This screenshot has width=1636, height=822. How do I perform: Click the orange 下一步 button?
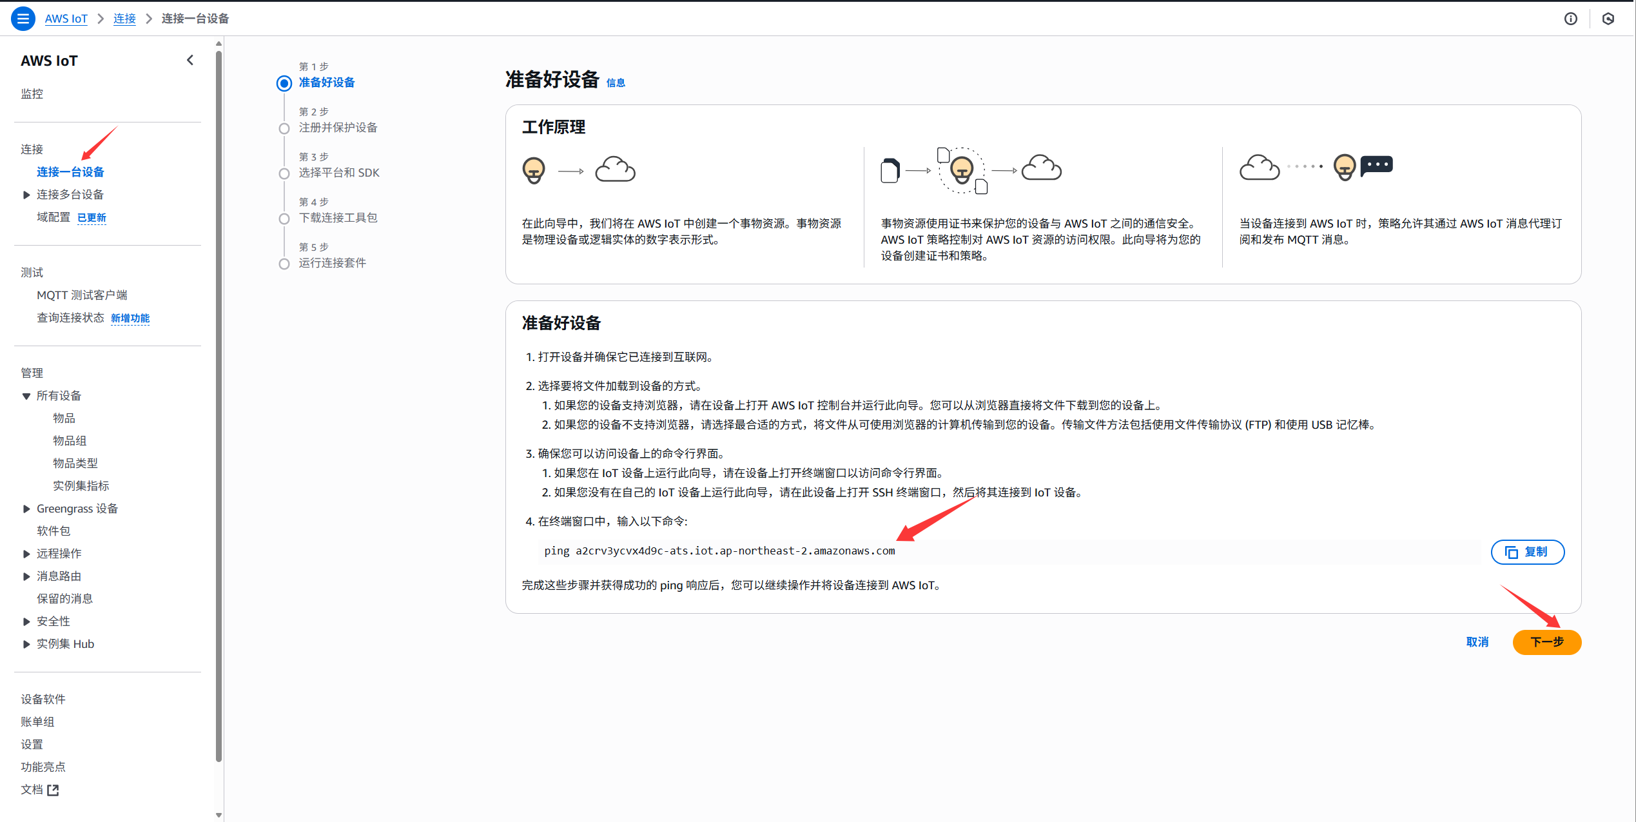coord(1546,642)
